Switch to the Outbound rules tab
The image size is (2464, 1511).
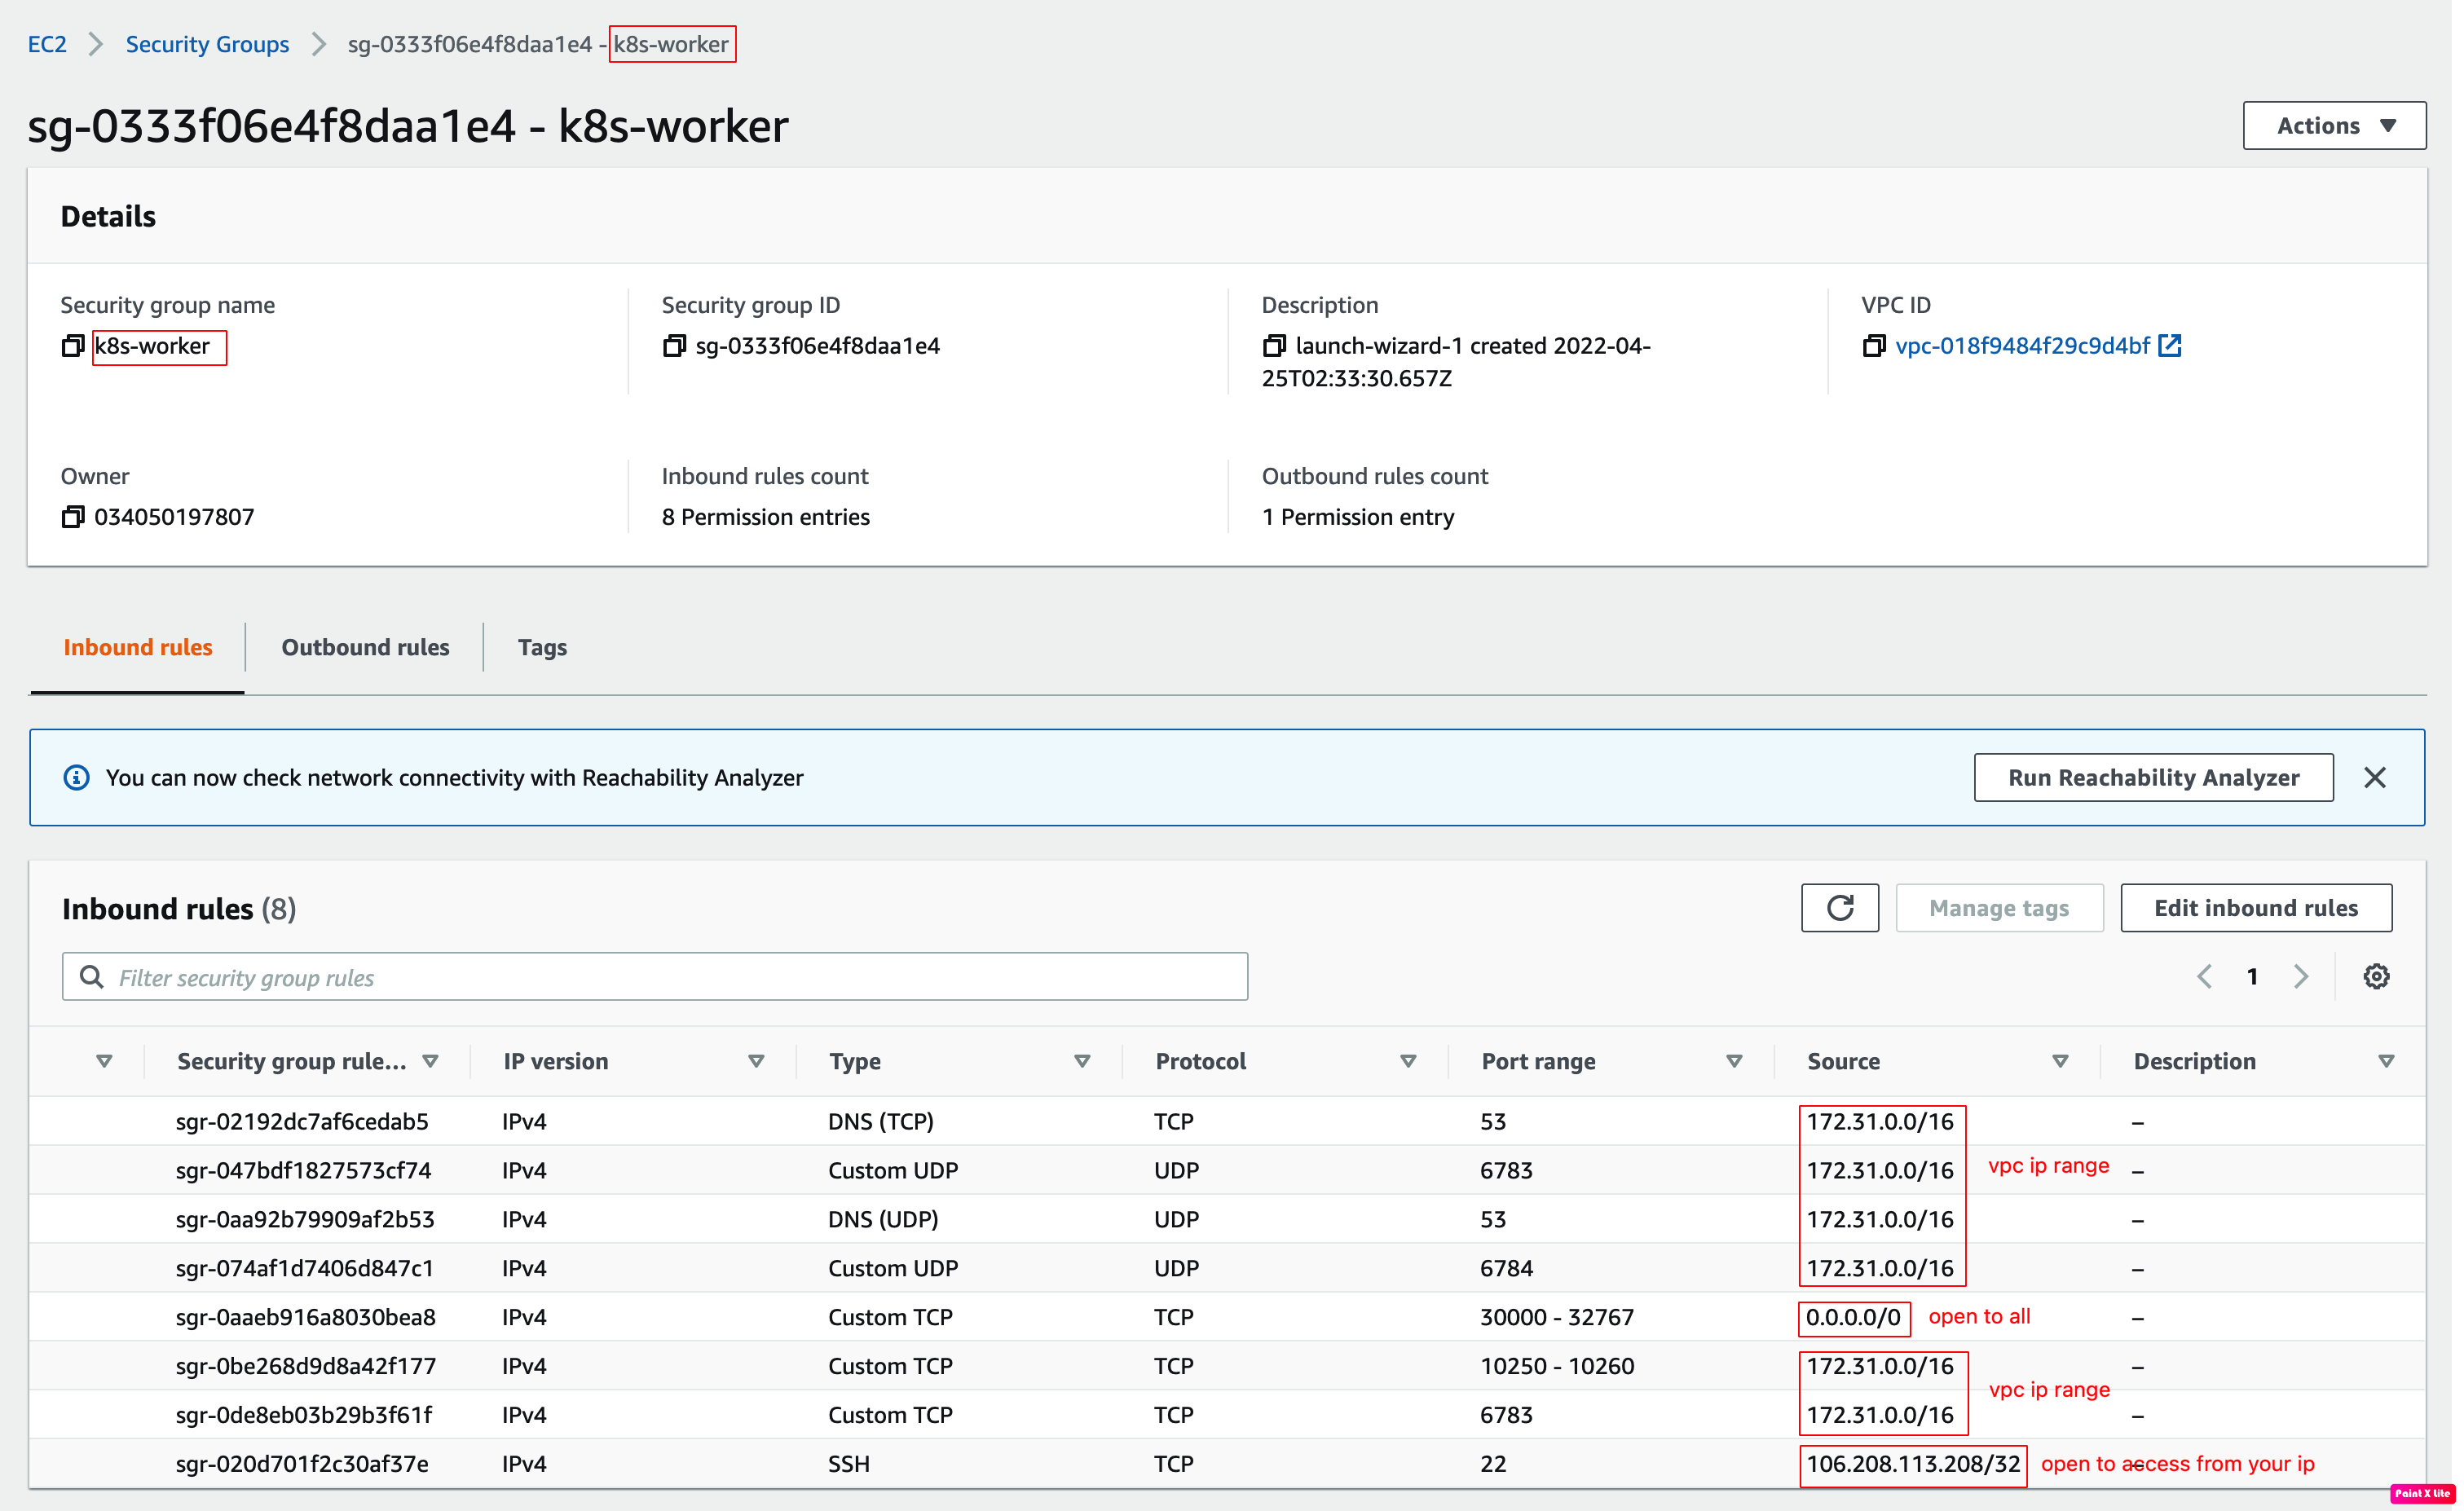click(364, 647)
